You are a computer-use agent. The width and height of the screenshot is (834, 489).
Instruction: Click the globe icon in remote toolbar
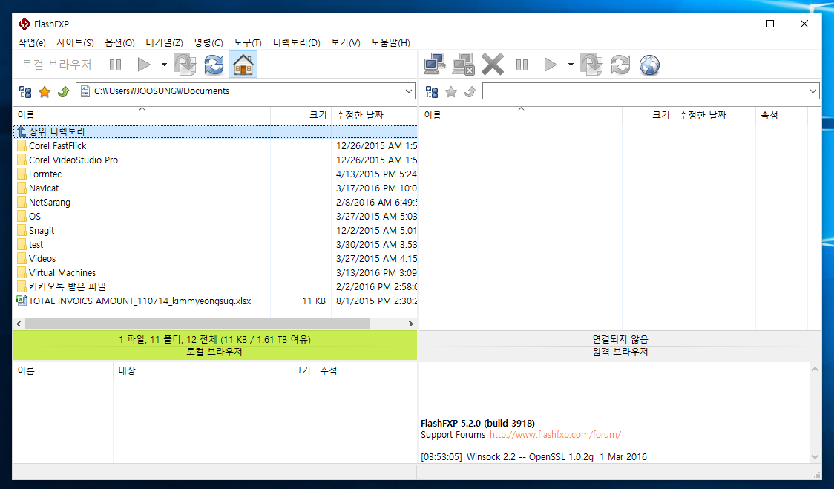click(649, 65)
